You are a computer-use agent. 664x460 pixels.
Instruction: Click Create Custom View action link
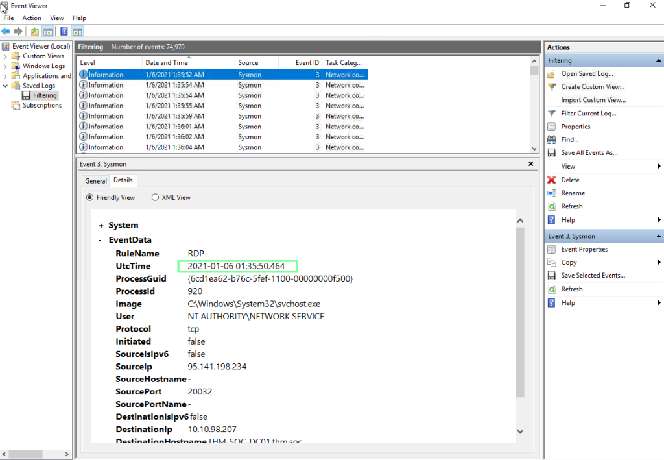[593, 87]
